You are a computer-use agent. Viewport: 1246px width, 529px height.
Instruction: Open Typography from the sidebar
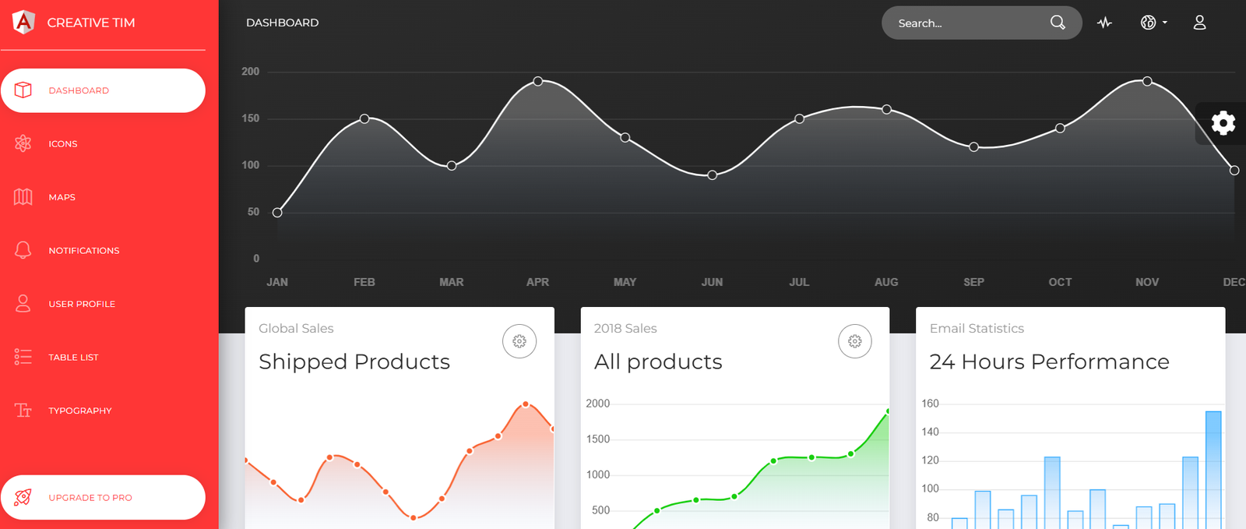click(103, 411)
